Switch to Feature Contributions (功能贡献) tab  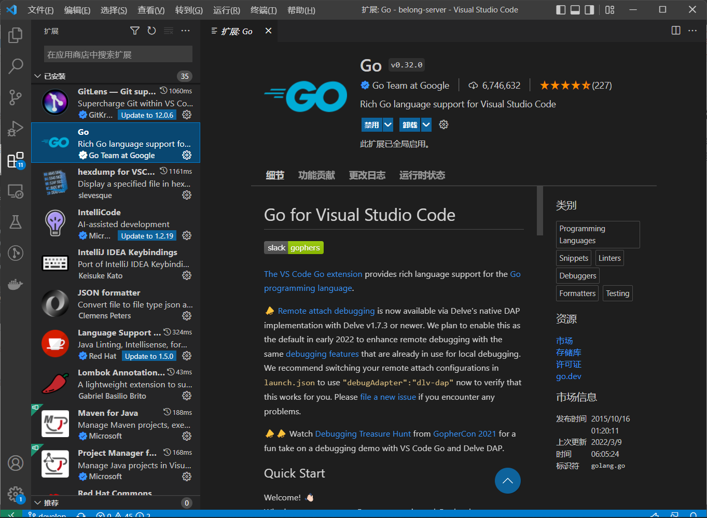(316, 175)
